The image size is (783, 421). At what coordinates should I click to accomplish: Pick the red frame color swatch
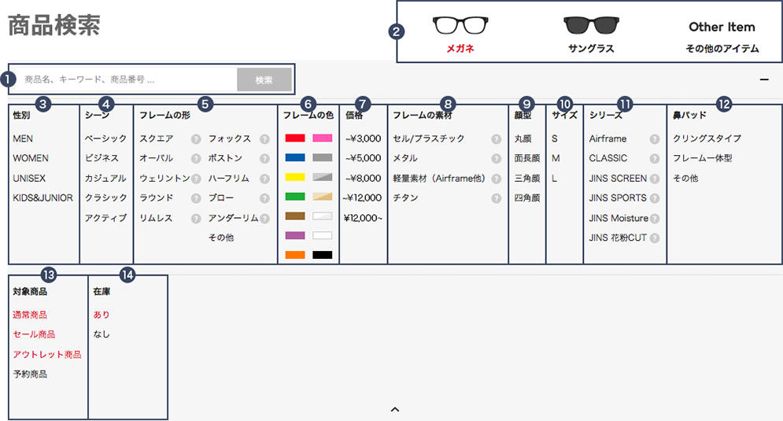295,138
